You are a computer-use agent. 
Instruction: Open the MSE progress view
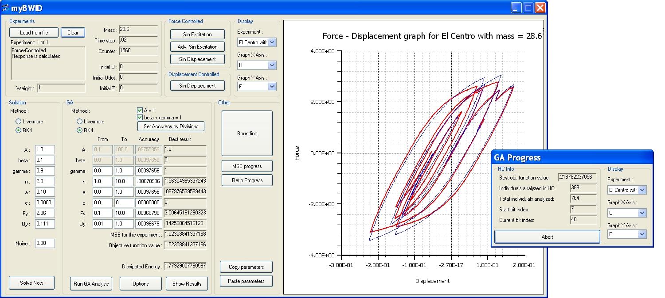[x=247, y=166]
